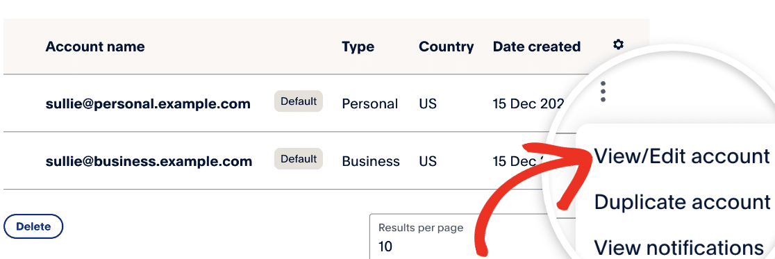The width and height of the screenshot is (775, 259).
Task: Click the Delete button
Action: pyautogui.click(x=33, y=227)
